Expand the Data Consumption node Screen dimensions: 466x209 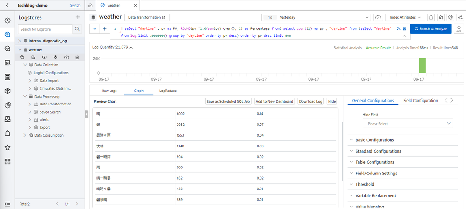(x=25, y=135)
